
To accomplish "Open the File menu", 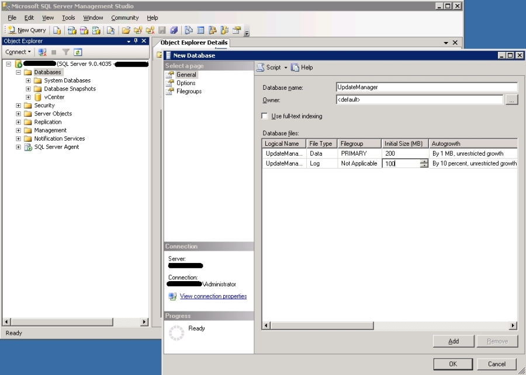I will pyautogui.click(x=12, y=17).
